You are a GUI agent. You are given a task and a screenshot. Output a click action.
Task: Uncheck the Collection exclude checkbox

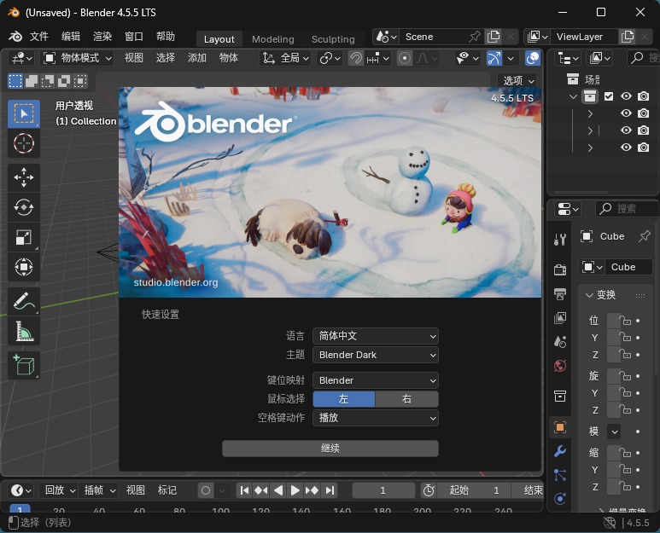(x=609, y=96)
